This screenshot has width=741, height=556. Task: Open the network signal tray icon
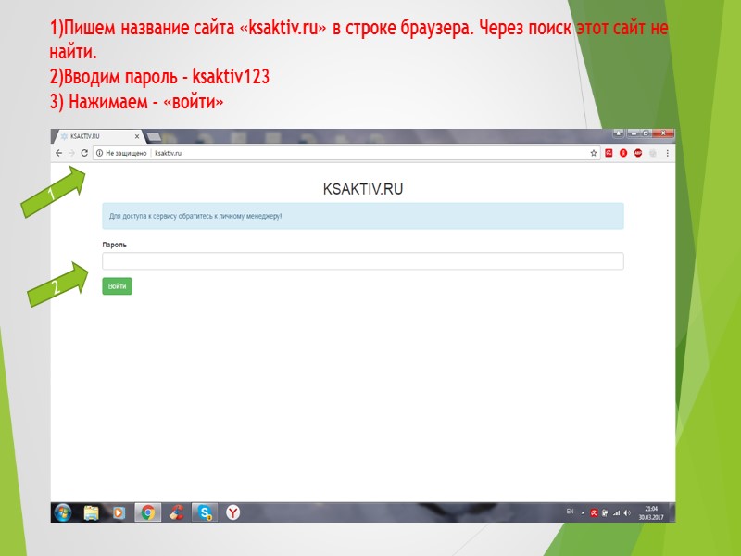(616, 513)
